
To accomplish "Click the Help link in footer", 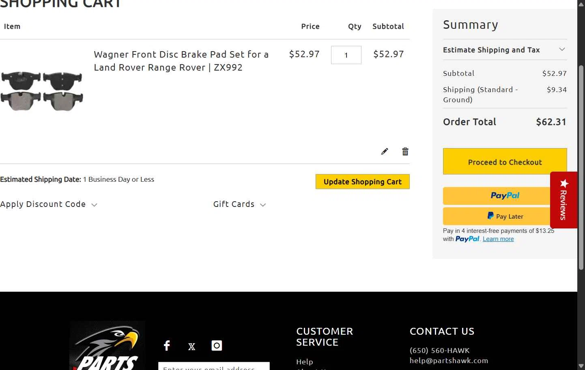I will [x=304, y=362].
